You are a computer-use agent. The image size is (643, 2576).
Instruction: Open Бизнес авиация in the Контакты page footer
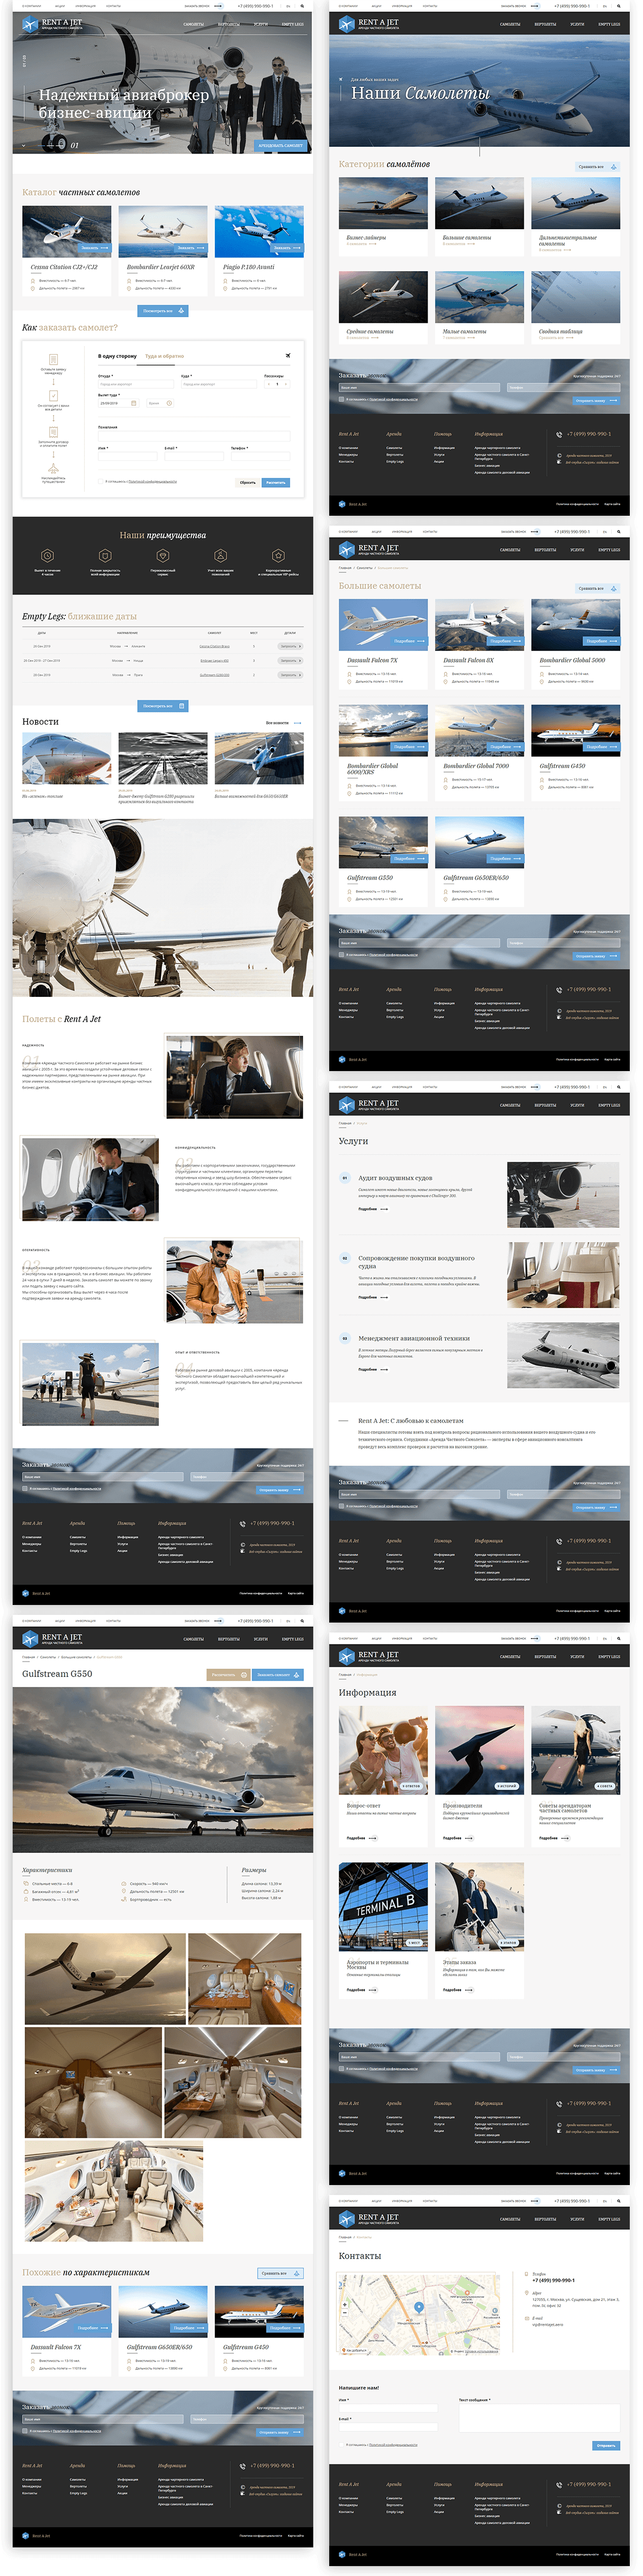(x=487, y=2515)
